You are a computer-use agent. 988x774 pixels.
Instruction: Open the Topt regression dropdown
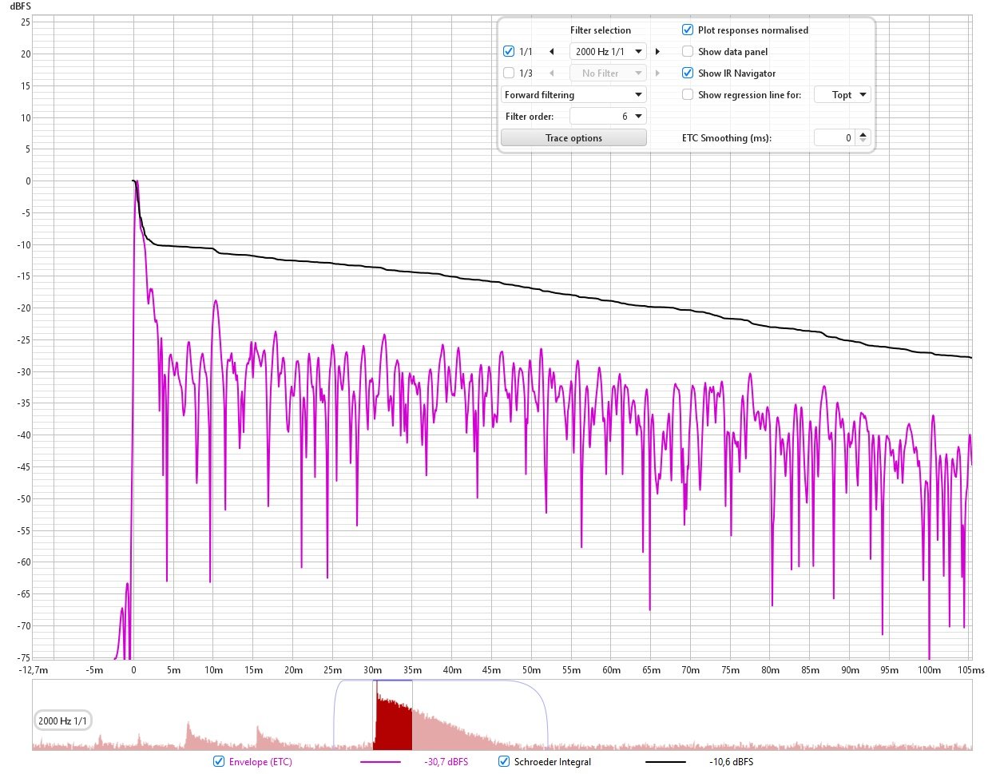pyautogui.click(x=842, y=95)
